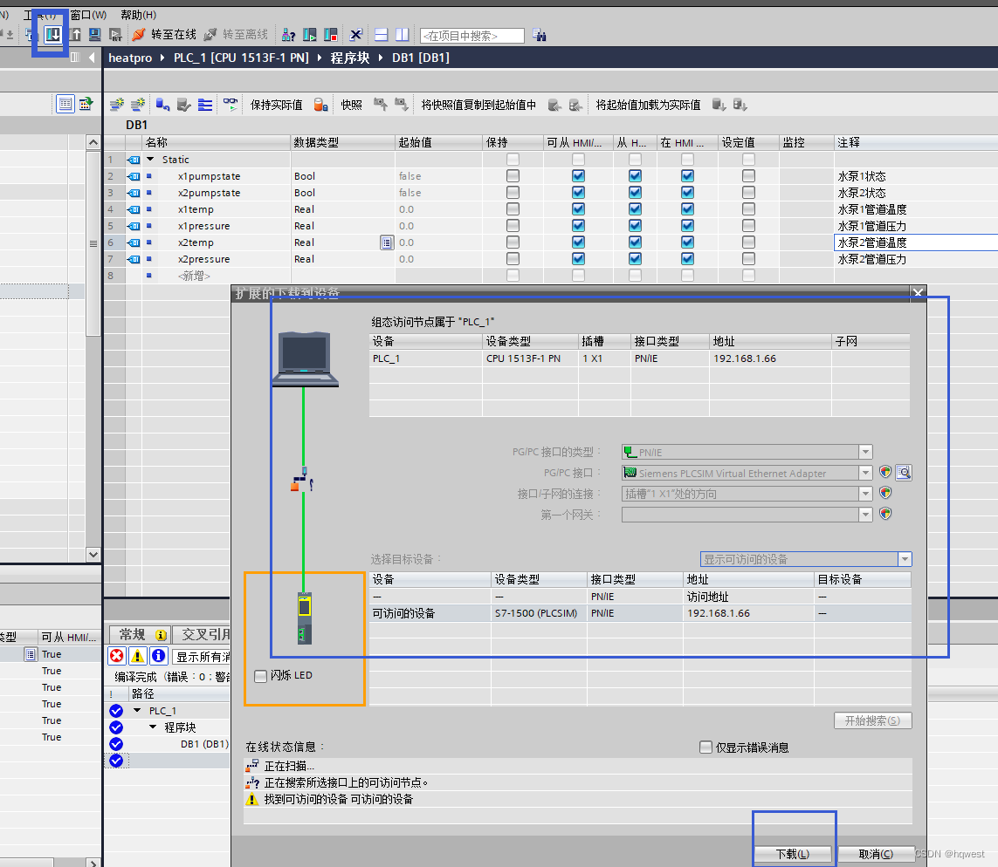Click the Add row icon in DB toolbar
The image size is (998, 867).
(x=137, y=105)
